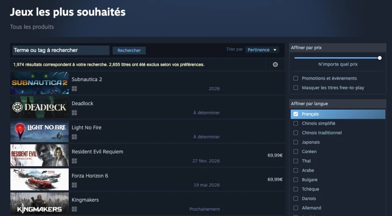
Task: Collapse the Affiner par langue panel header
Action: point(337,104)
